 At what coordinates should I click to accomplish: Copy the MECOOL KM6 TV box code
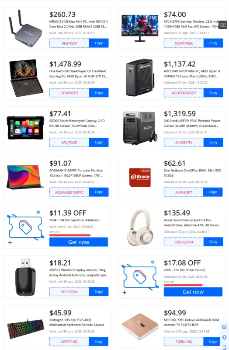coord(213,342)
